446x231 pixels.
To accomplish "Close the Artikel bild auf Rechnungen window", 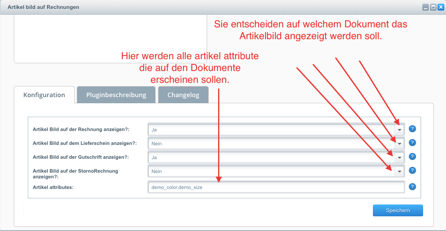I will [441, 7].
